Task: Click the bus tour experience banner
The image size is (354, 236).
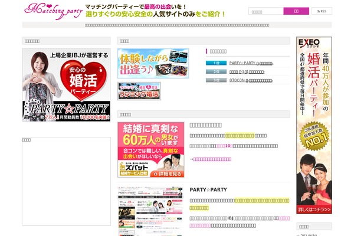Action: pyautogui.click(x=153, y=64)
